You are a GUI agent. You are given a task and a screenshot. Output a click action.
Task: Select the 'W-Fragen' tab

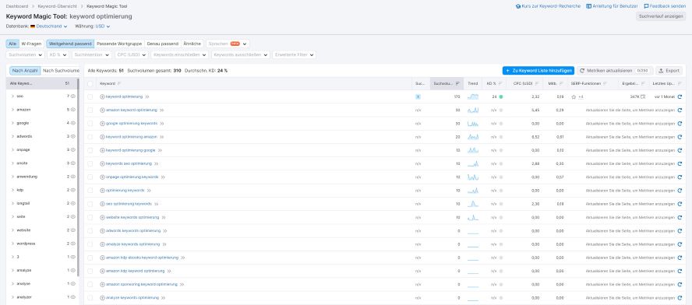pos(31,44)
